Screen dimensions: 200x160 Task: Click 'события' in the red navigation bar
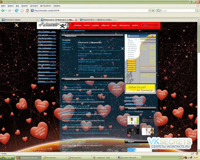point(105,25)
